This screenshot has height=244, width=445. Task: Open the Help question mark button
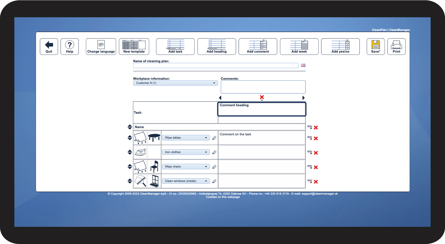[70, 46]
